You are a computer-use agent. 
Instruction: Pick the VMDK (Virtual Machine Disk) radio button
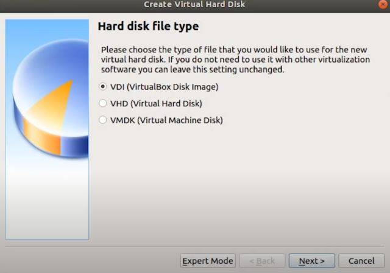[x=102, y=120]
